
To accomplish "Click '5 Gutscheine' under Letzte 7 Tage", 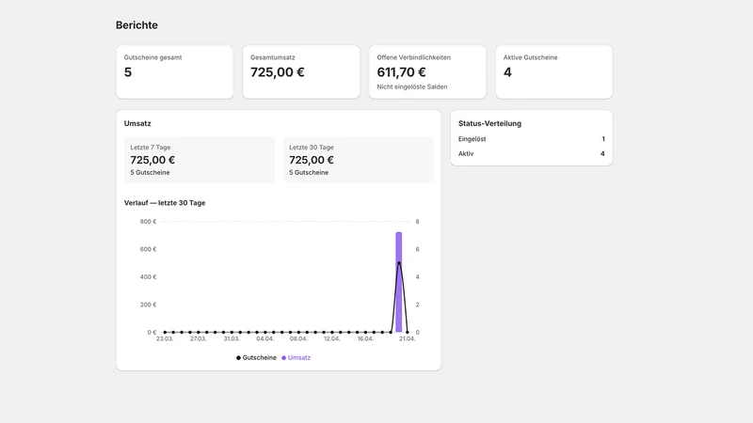I will pos(150,173).
